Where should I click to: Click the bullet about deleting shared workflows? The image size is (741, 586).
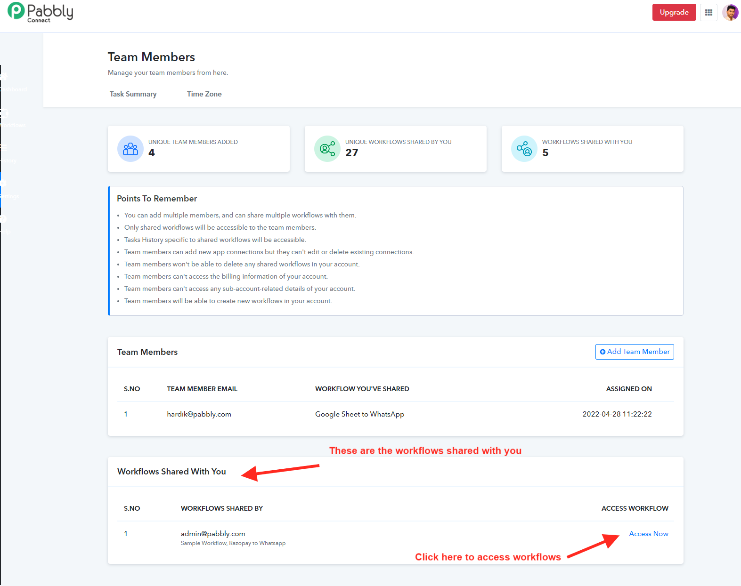tap(242, 264)
